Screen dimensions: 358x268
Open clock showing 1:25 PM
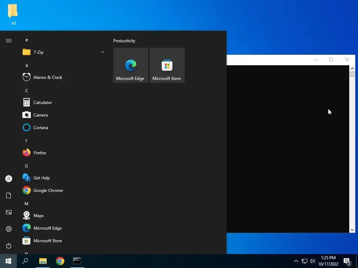(328, 261)
